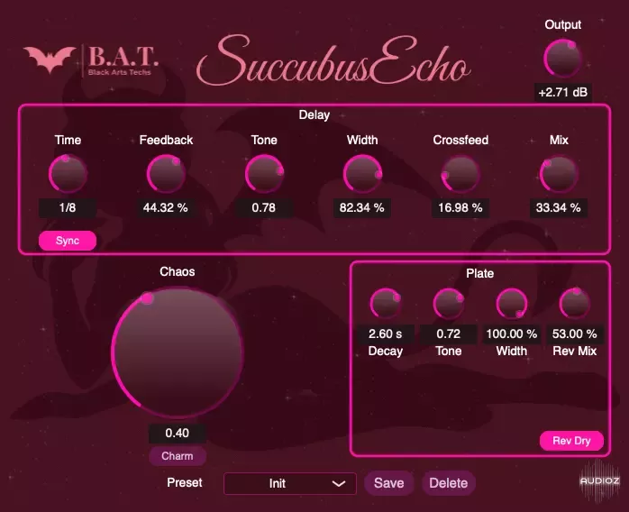Click the preset dropdown chevron arrow
The width and height of the screenshot is (629, 512).
pyautogui.click(x=339, y=483)
